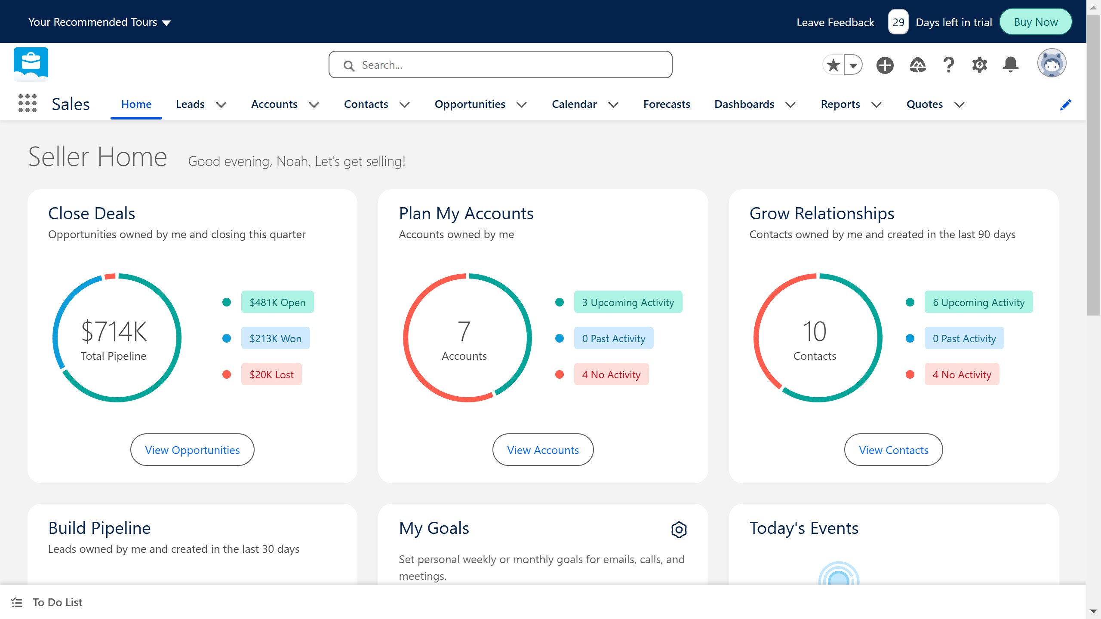Switch to the Forecasts tab
1101x619 pixels.
(x=666, y=104)
